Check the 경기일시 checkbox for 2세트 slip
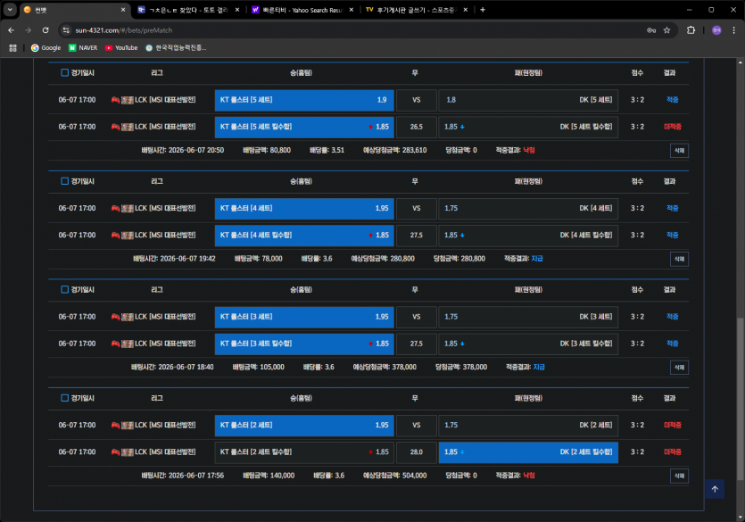The image size is (745, 522). pyautogui.click(x=64, y=398)
